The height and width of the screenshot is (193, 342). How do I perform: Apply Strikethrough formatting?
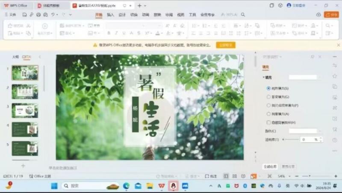139,33
